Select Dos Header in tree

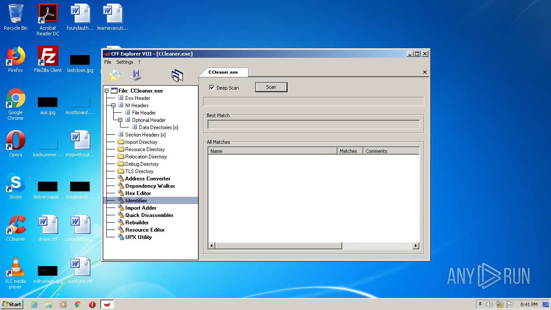tap(137, 98)
